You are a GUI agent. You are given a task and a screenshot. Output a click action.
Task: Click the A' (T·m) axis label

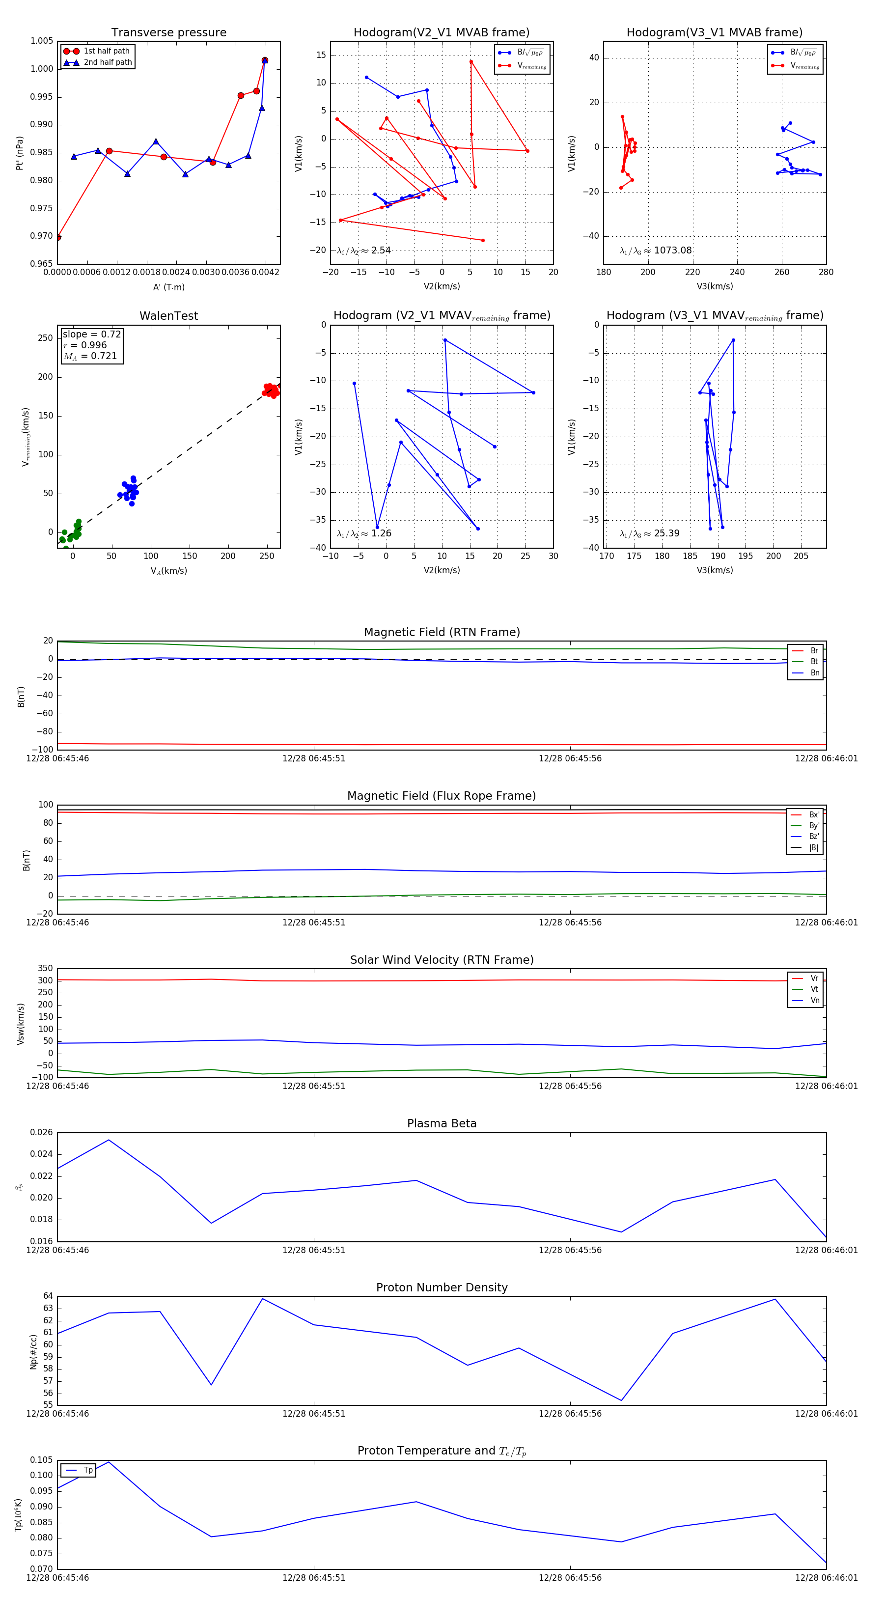tap(168, 287)
